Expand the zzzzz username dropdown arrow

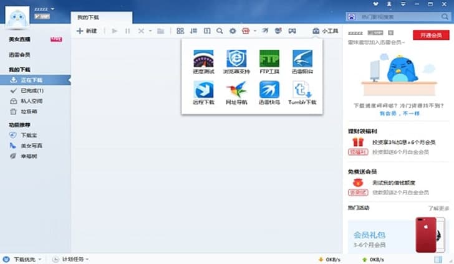tap(52, 9)
